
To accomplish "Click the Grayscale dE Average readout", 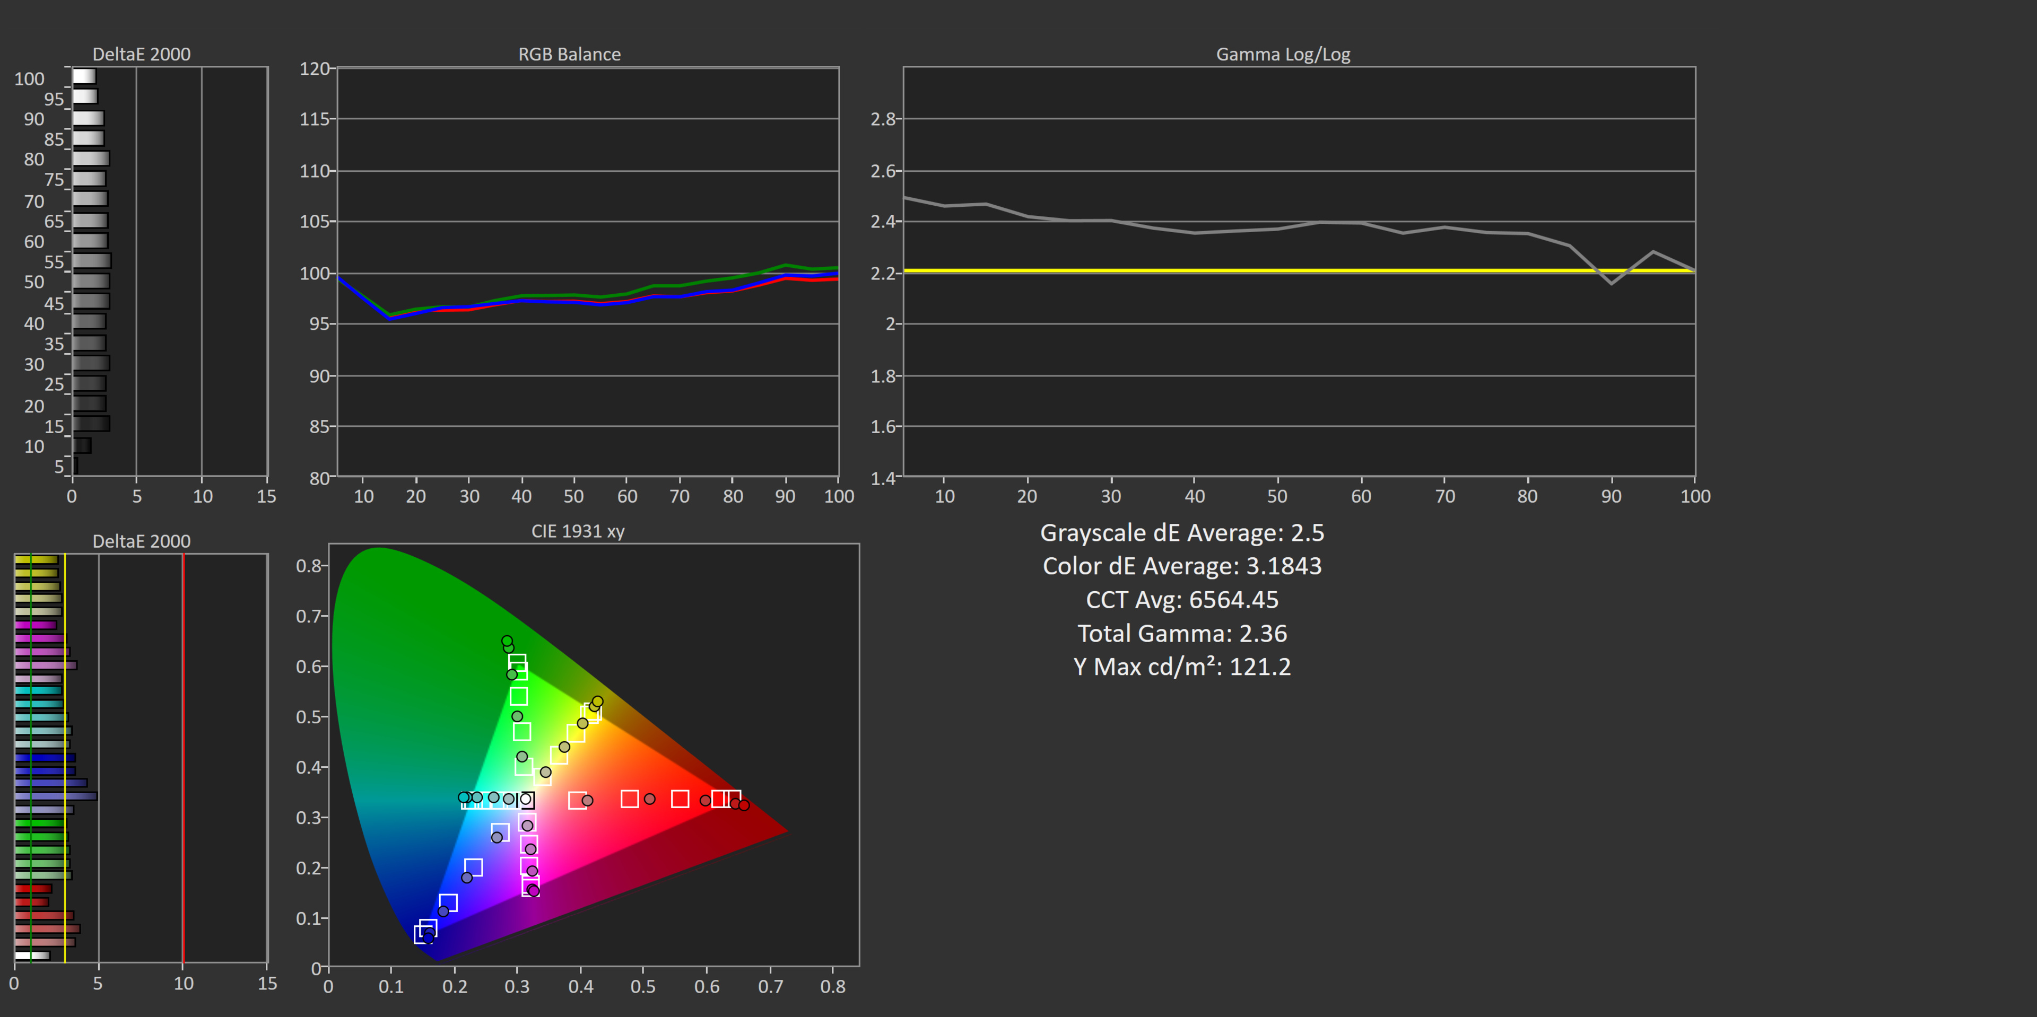I will tap(1181, 532).
